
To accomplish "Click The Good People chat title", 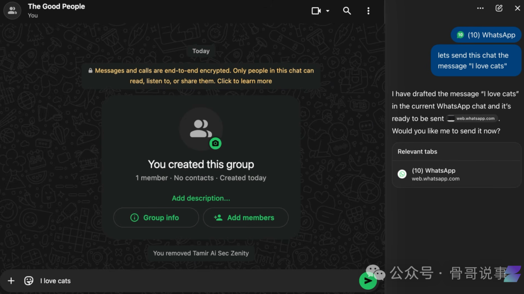I will 56,6.
